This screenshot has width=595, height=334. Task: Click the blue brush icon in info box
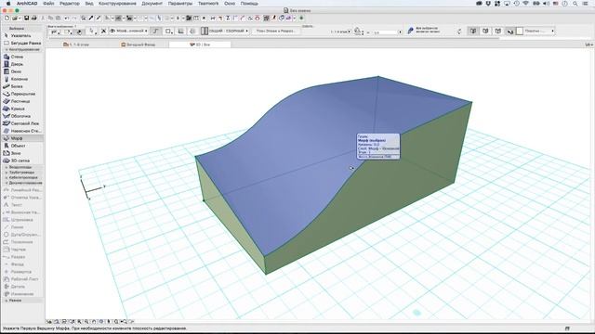[x=410, y=31]
